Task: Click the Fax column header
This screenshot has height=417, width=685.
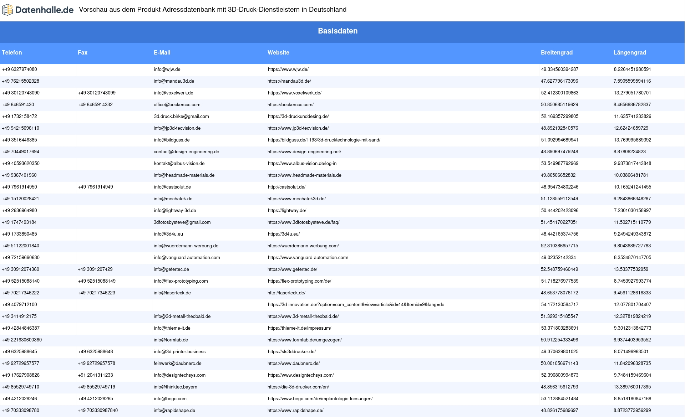Action: (x=82, y=52)
